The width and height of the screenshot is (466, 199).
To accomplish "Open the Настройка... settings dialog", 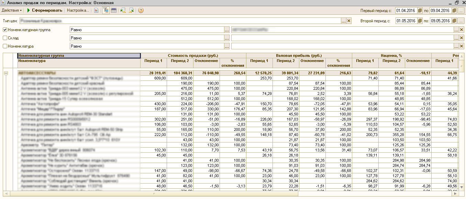I will point(78,10).
